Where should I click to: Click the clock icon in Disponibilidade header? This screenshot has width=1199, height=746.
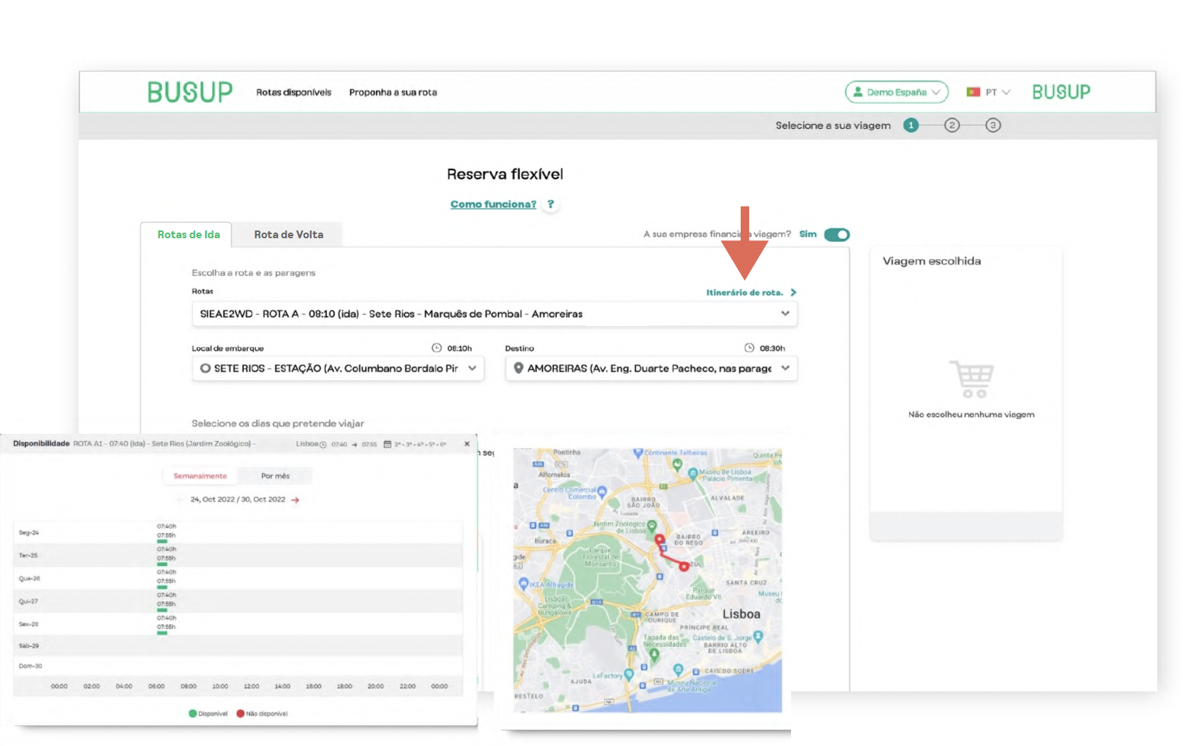pos(323,445)
